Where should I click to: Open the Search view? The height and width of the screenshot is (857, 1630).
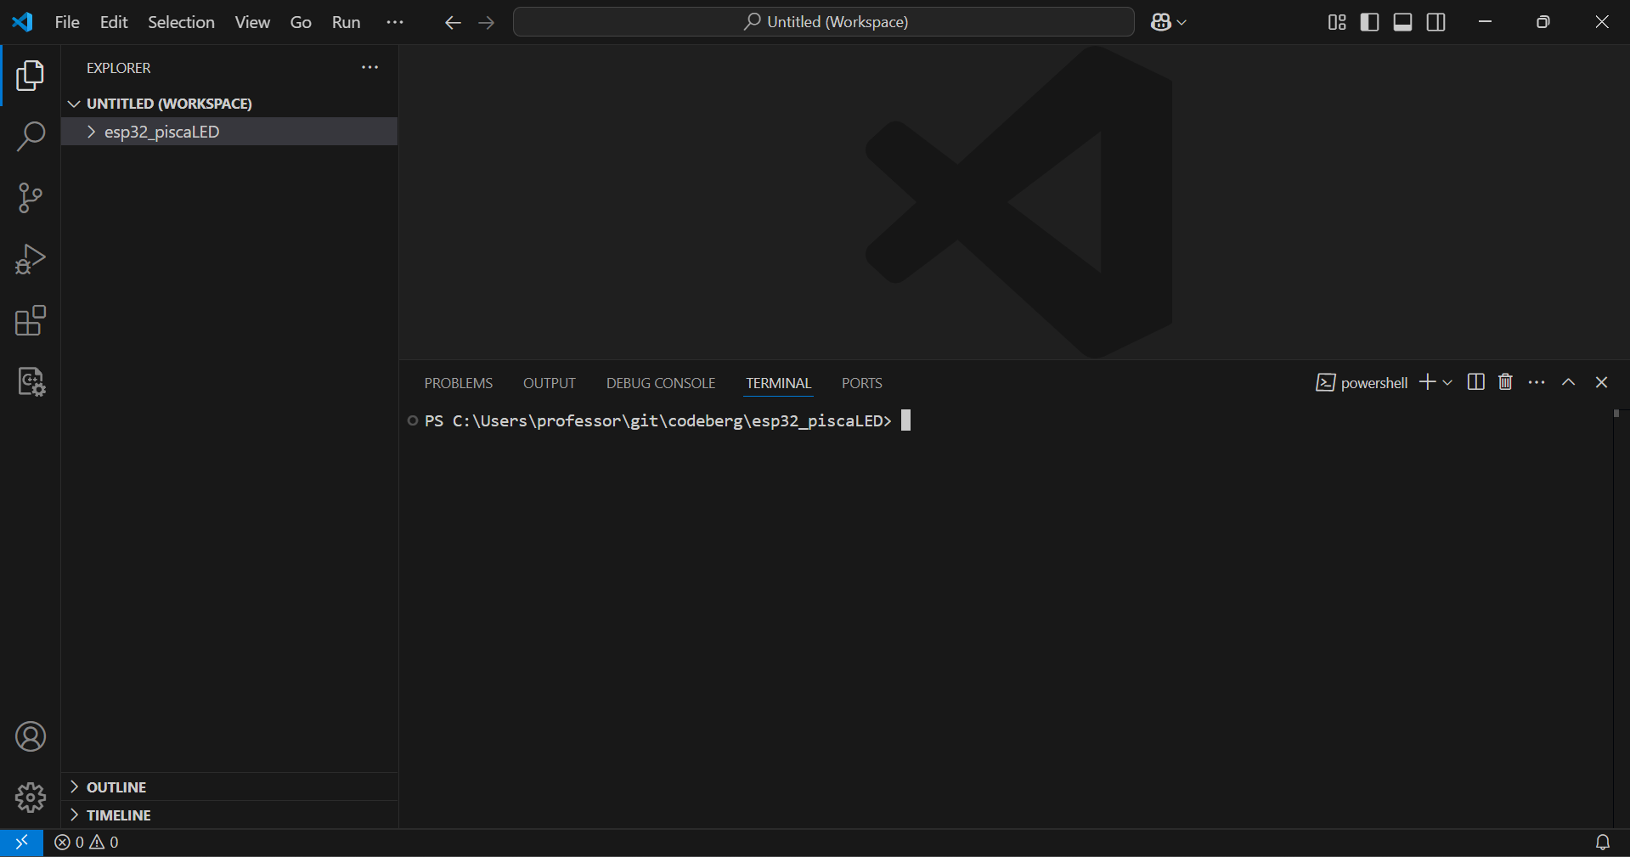(31, 137)
